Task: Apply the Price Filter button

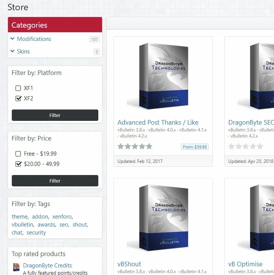Action: point(55,181)
